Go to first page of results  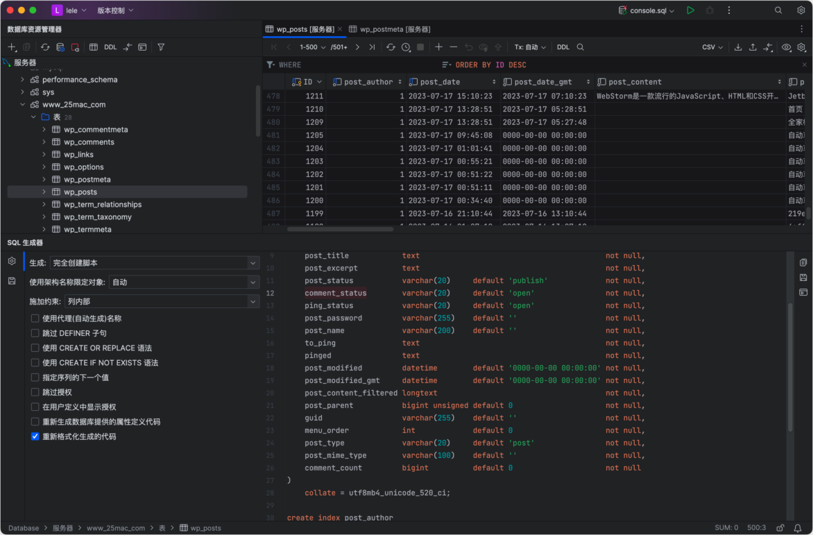pyautogui.click(x=274, y=47)
